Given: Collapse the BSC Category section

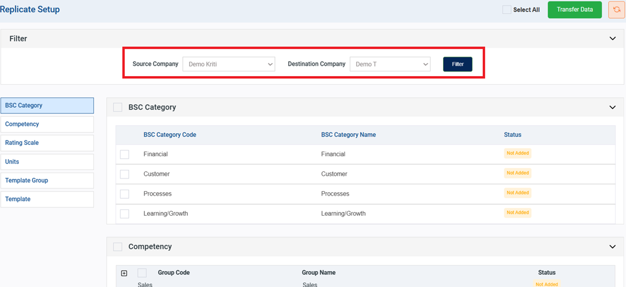Looking at the screenshot, I should [612, 107].
